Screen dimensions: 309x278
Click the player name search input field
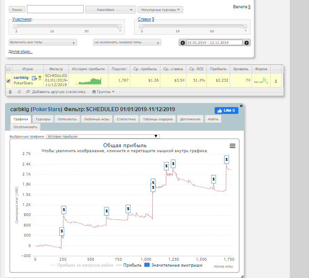pyautogui.click(x=56, y=9)
